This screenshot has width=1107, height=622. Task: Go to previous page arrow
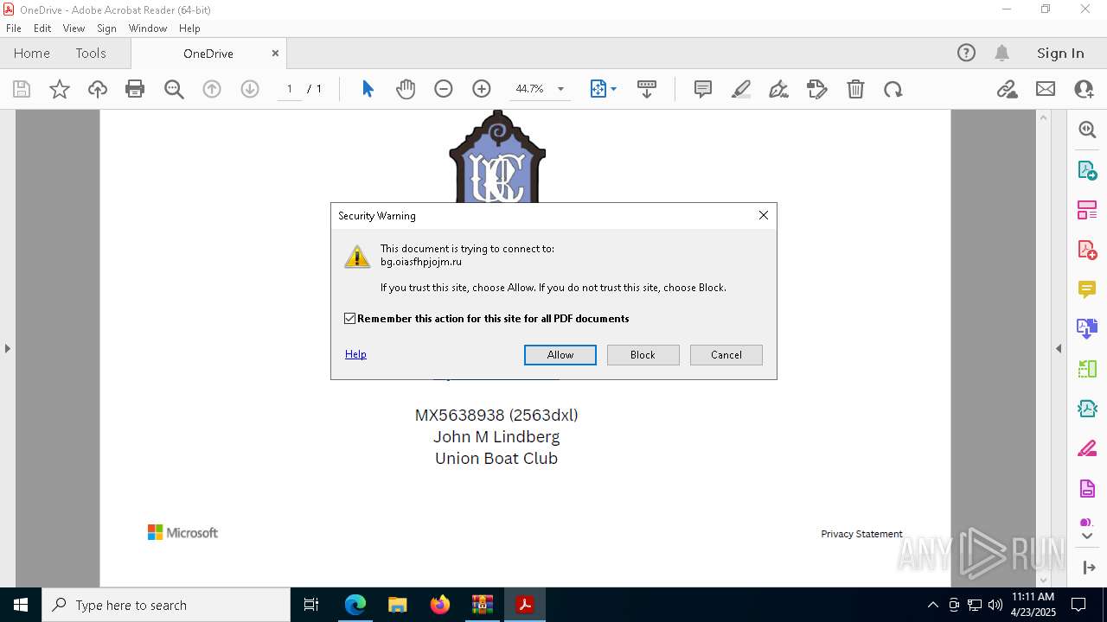212,89
